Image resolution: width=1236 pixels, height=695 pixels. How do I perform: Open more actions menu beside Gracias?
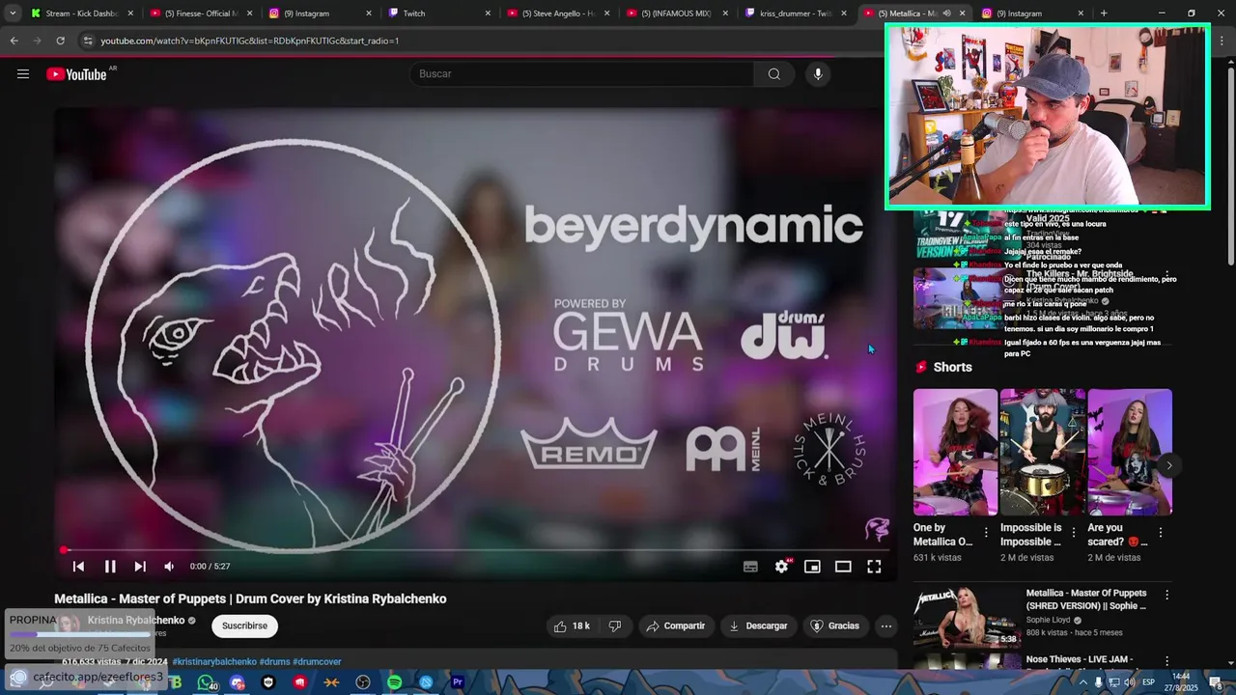885,626
